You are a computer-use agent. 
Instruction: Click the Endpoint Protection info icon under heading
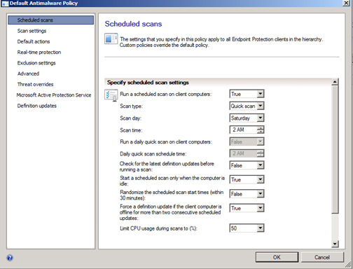111,39
